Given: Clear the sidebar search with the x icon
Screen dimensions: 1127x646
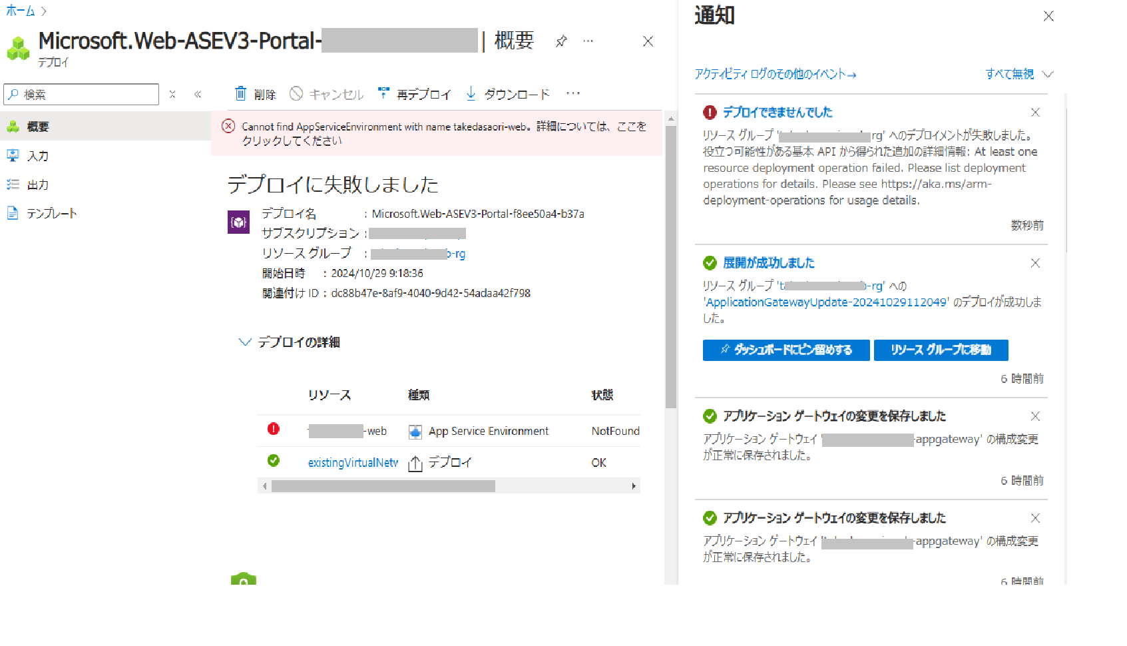Looking at the screenshot, I should tap(172, 95).
